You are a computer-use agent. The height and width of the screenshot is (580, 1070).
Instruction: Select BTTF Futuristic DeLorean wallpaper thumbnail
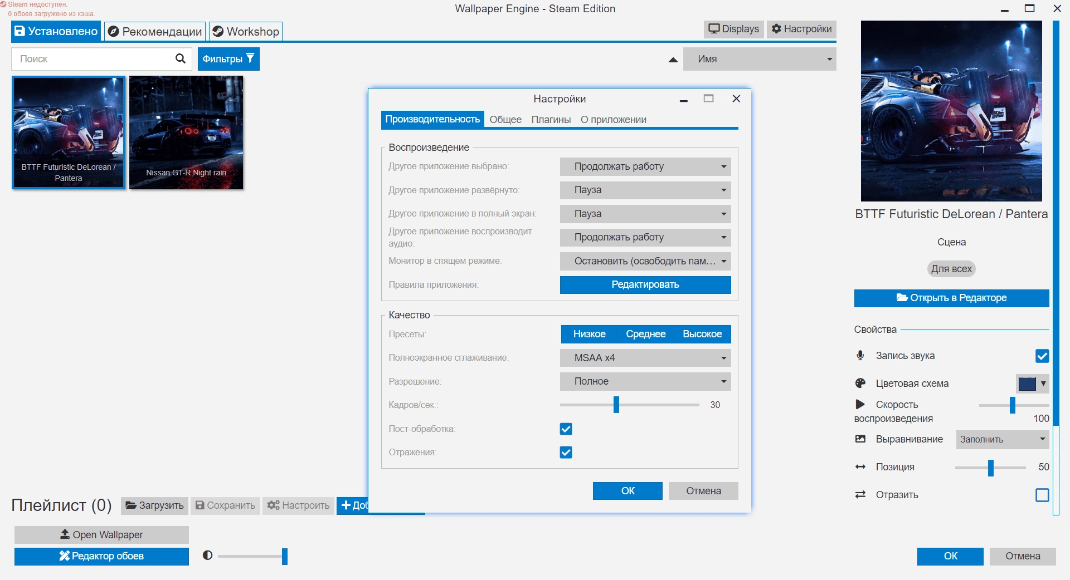69,132
